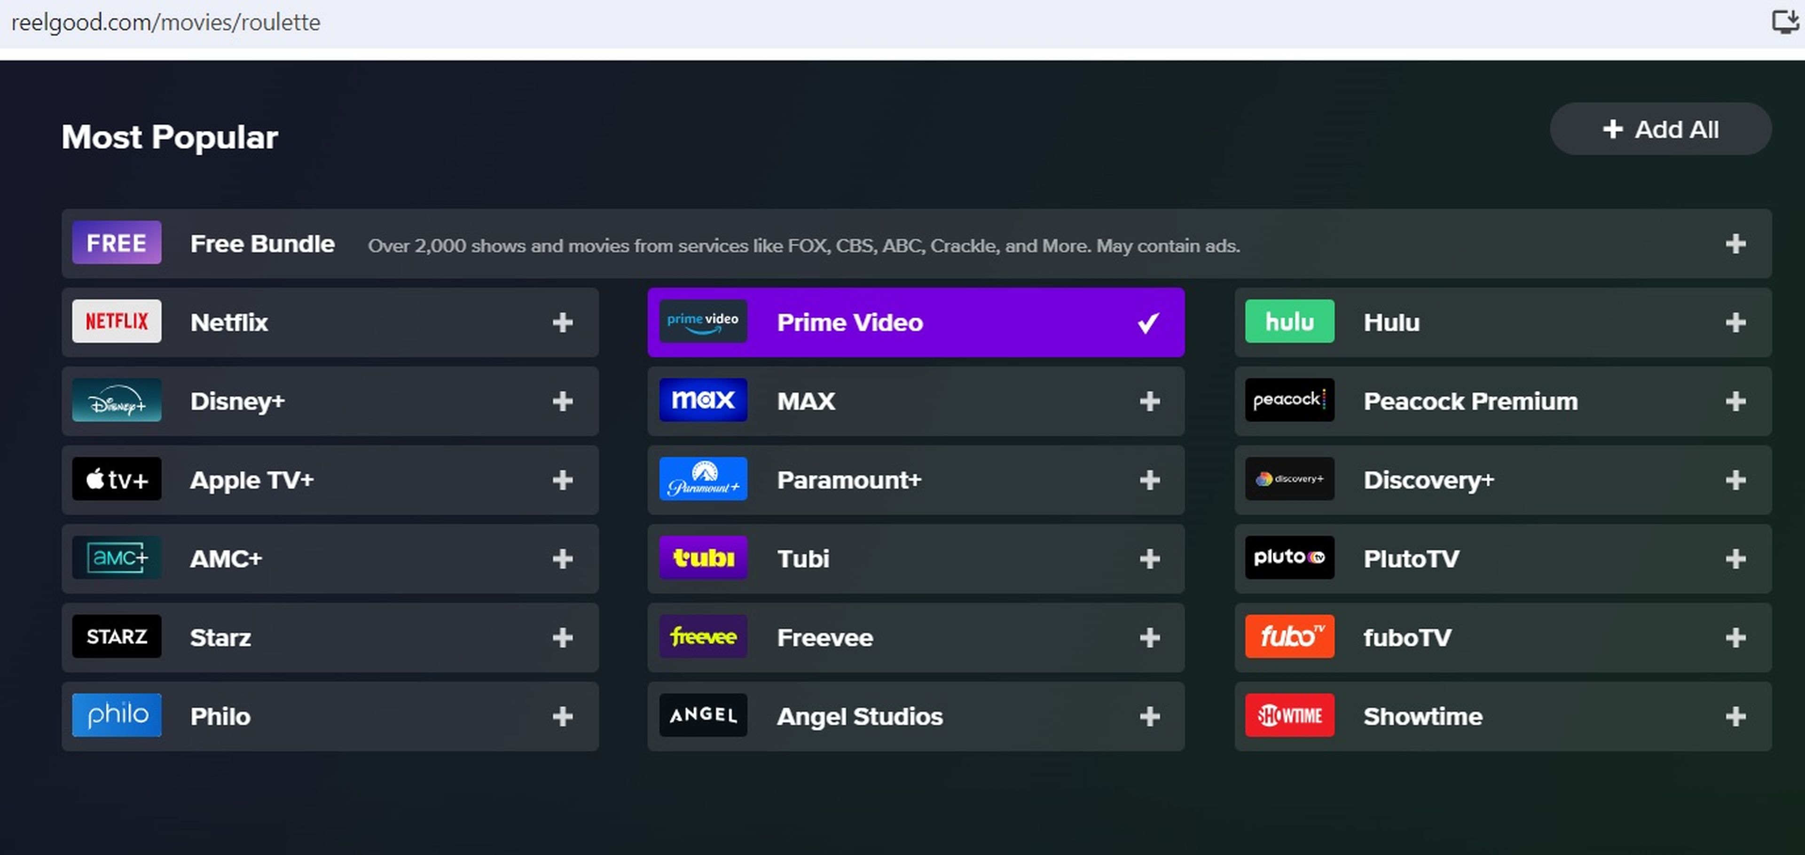Click the Most Popular heading
Image resolution: width=1805 pixels, height=855 pixels.
point(170,137)
